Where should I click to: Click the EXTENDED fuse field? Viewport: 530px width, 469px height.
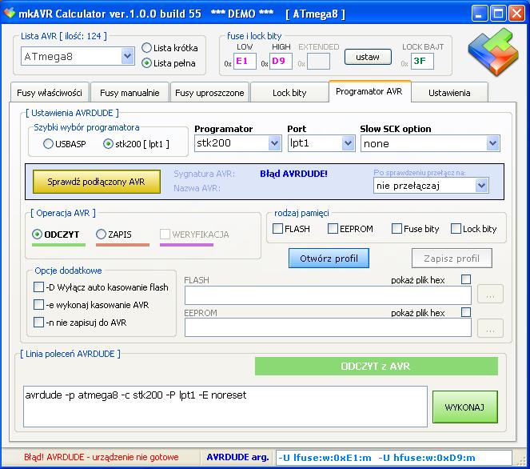318,61
